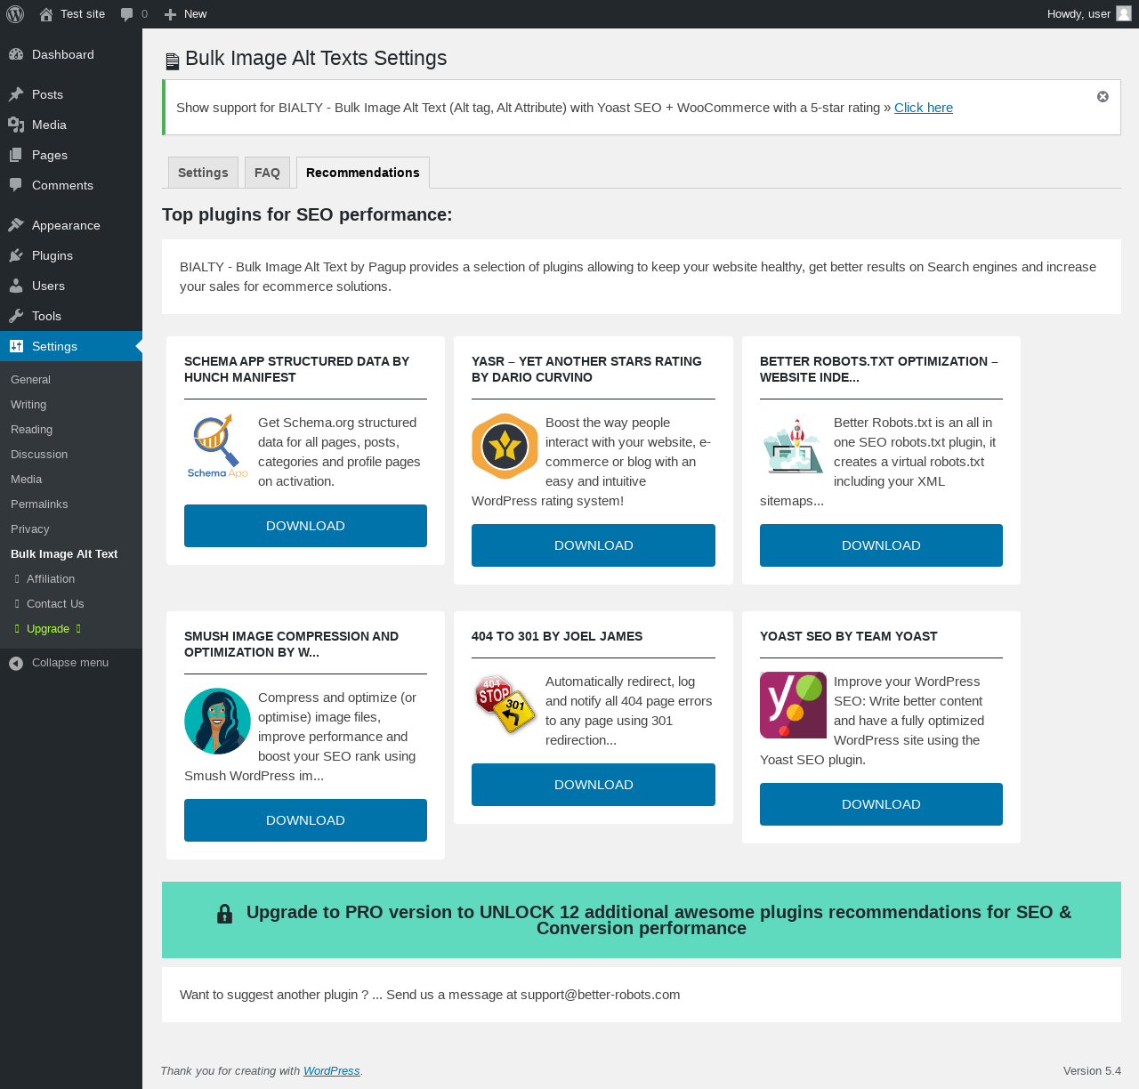Viewport: 1139px width, 1089px height.
Task: Open the user avatar in top right
Action: tap(1124, 13)
